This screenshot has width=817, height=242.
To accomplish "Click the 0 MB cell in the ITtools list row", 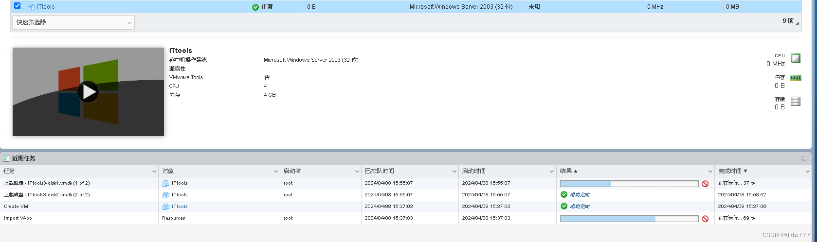I will pos(732,7).
